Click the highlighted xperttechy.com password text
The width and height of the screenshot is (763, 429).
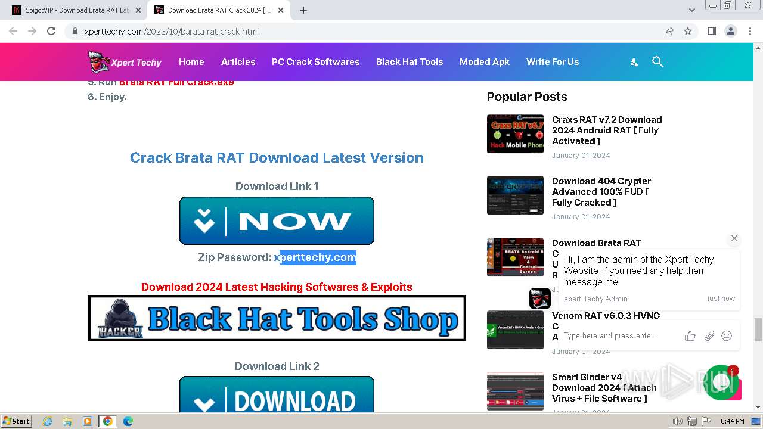pos(318,257)
